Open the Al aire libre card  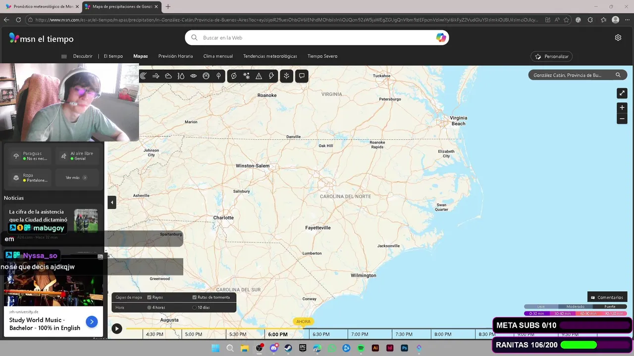click(77, 156)
